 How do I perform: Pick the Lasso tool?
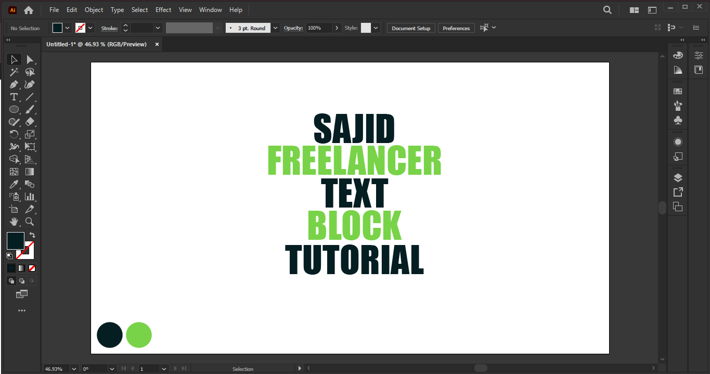click(x=30, y=72)
